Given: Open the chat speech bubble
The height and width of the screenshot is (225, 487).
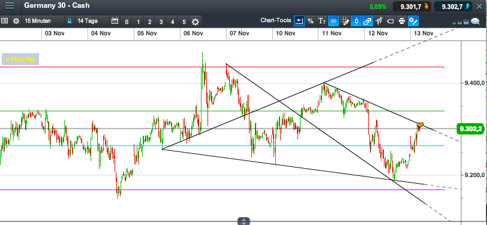Looking at the screenshot, I should pos(475,22).
